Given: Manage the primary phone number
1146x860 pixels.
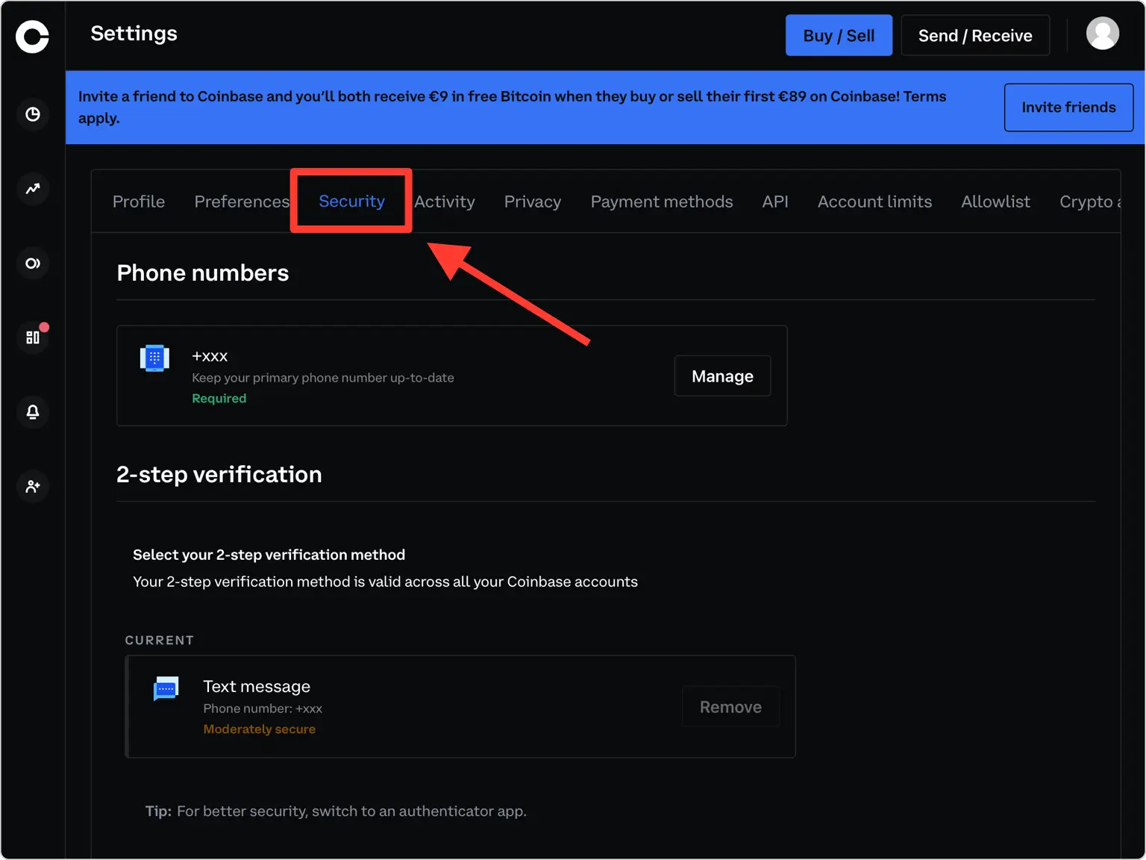Looking at the screenshot, I should click(x=721, y=376).
